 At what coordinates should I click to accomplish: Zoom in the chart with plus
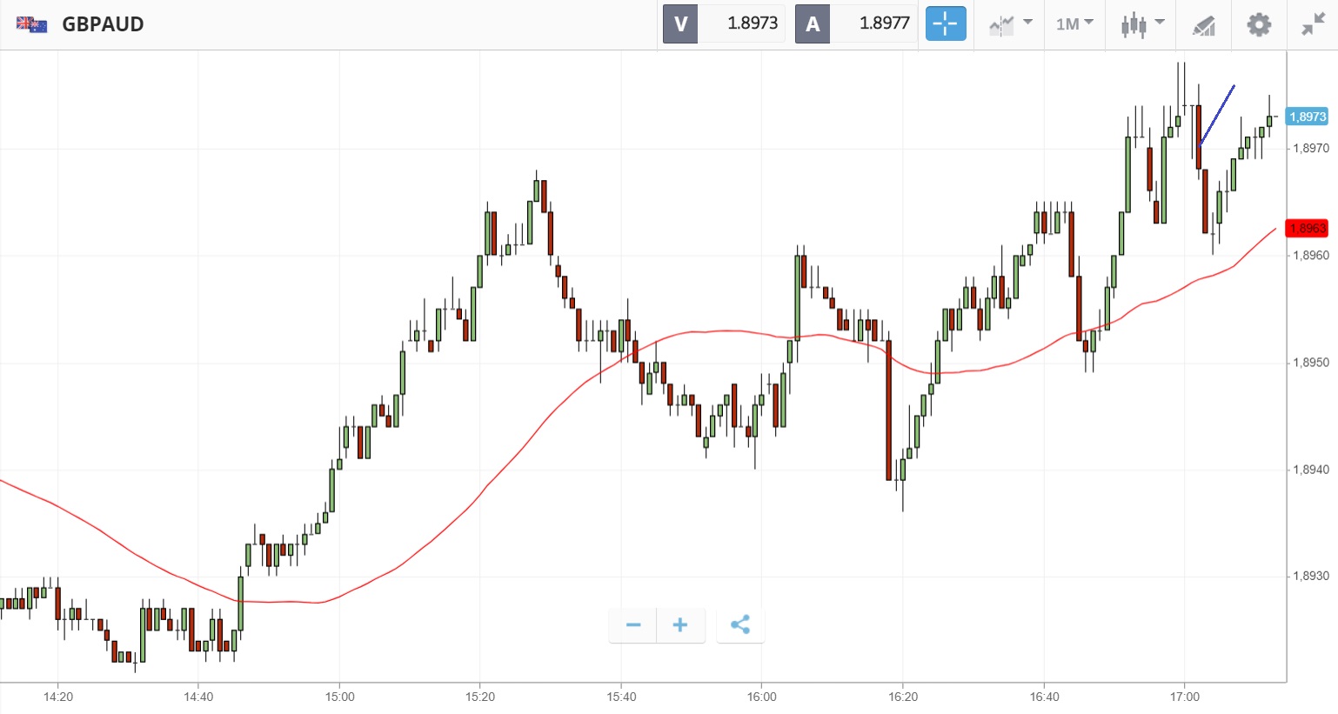[680, 624]
